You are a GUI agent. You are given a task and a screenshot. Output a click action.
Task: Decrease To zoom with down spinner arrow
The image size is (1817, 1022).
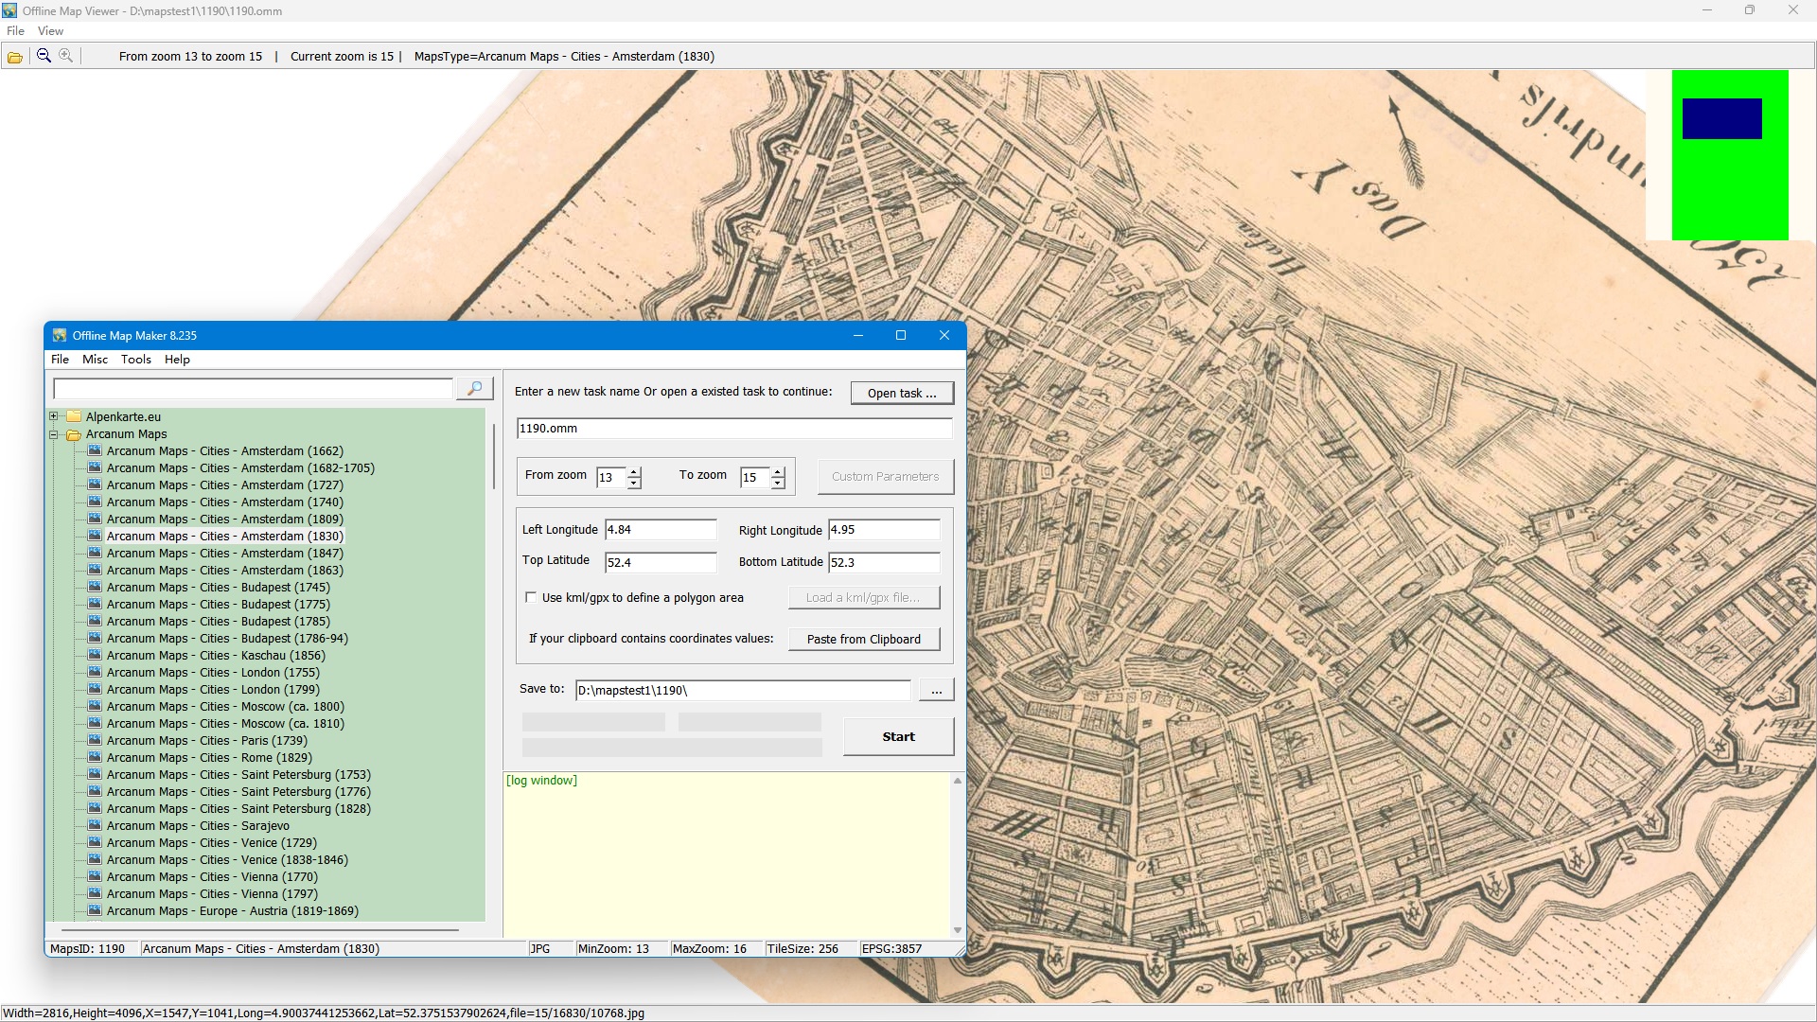click(778, 484)
